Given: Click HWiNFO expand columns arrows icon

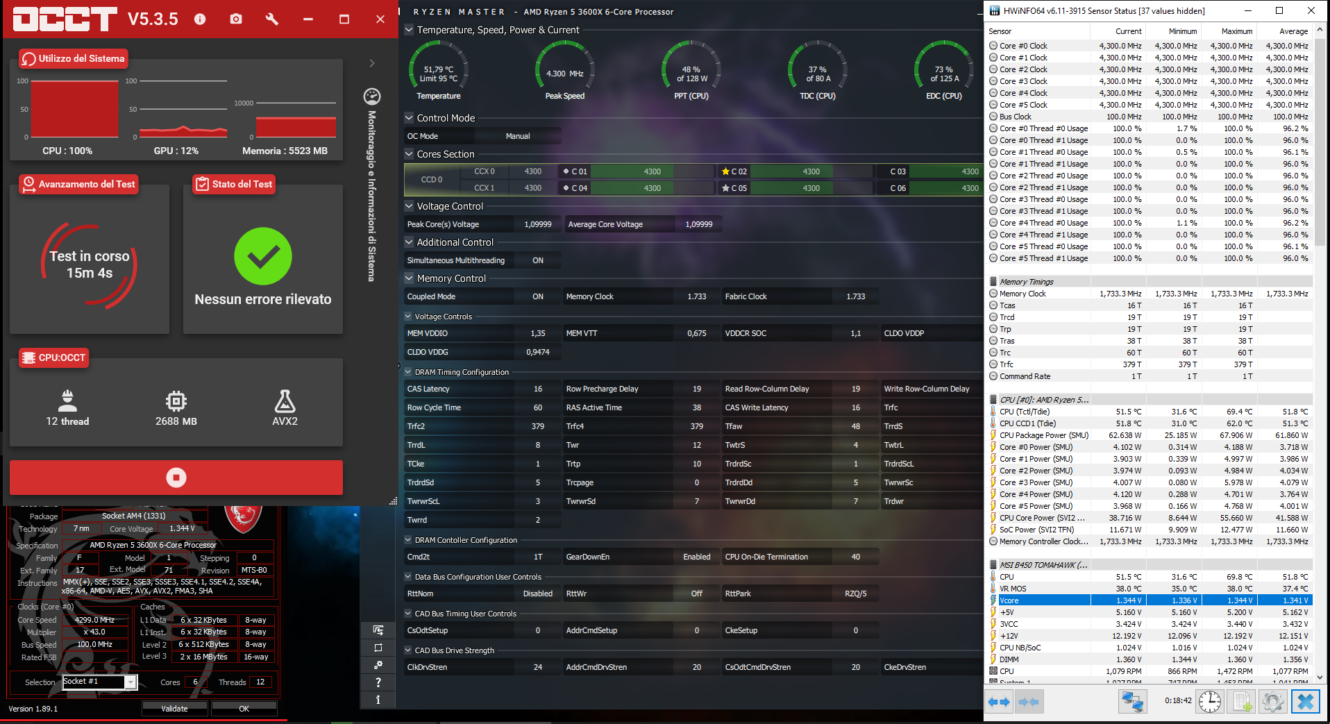Looking at the screenshot, I should coord(999,702).
